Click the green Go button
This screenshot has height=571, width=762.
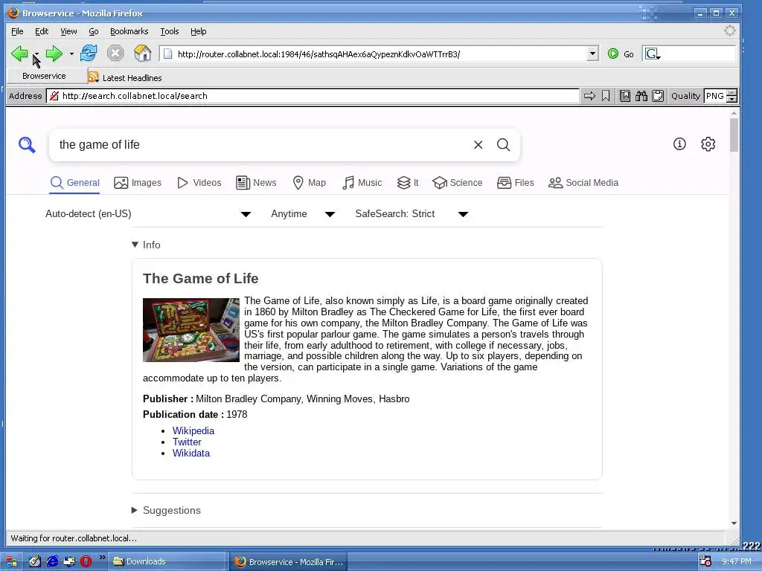(x=621, y=54)
